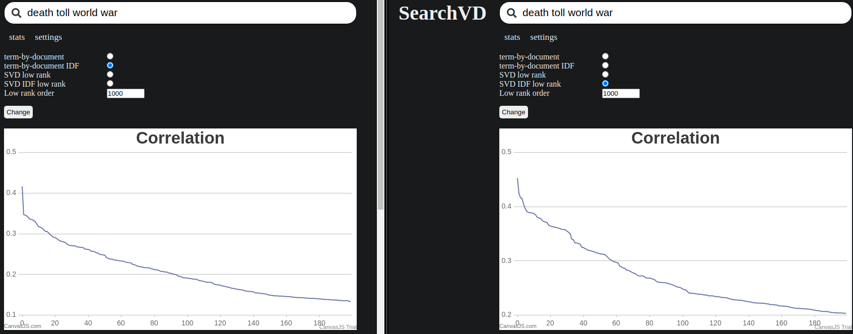The height and width of the screenshot is (334, 853).
Task: Select term-by-document radio in left window
Action: [x=110, y=56]
